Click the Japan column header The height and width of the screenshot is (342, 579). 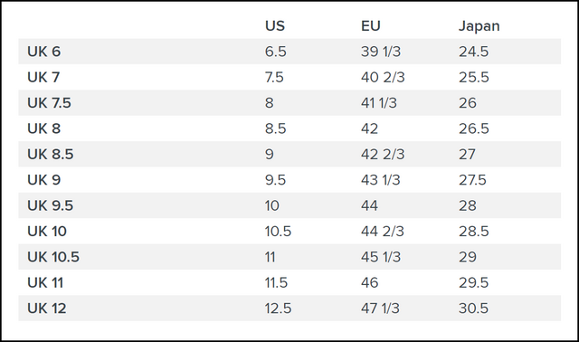click(x=479, y=26)
